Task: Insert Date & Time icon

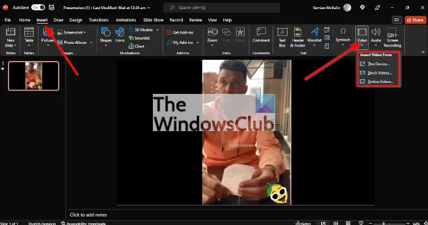Action: tap(327, 30)
